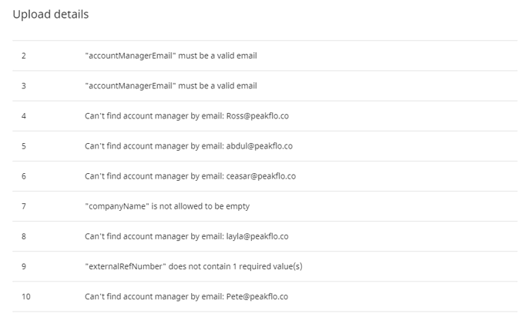The image size is (530, 317).
Task: Click the row 2 accountManagerEmail validation error
Action: [x=171, y=55]
